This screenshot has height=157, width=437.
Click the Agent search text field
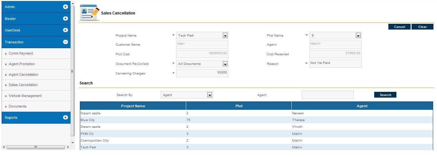click(328, 95)
